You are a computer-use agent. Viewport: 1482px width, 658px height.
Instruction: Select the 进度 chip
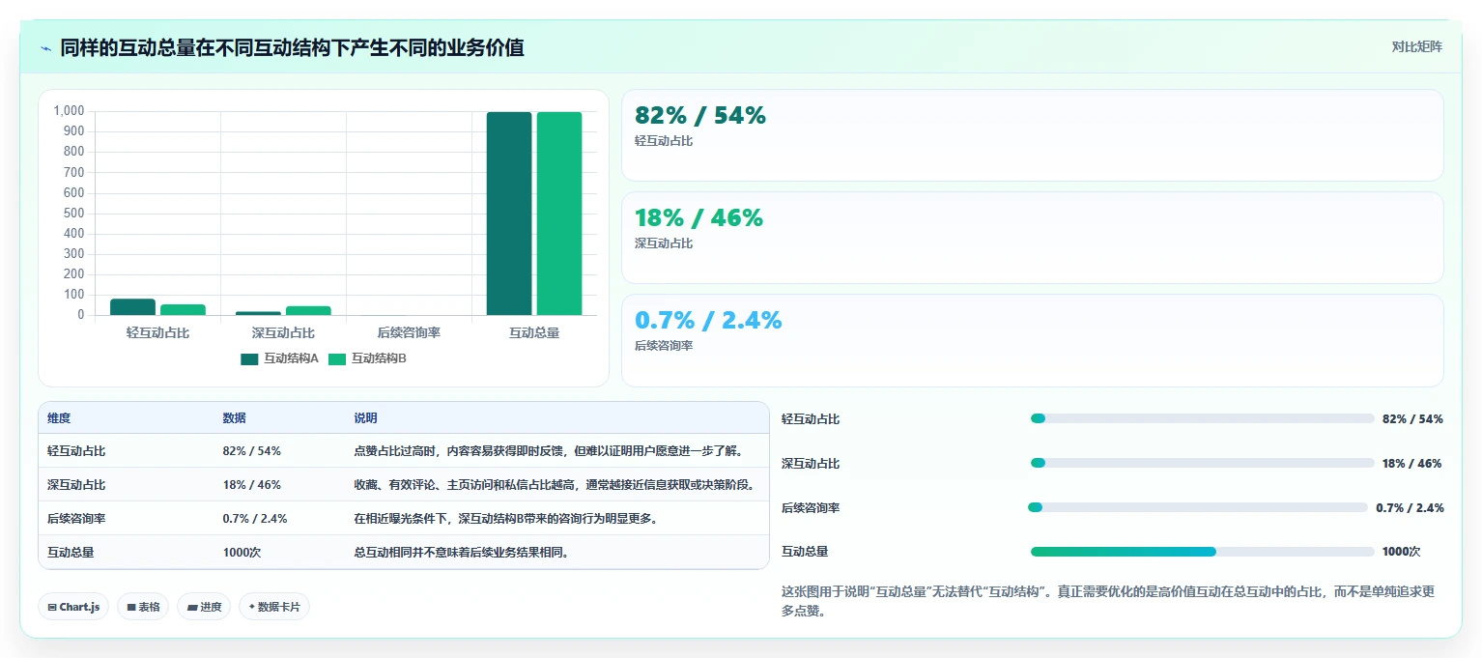tap(204, 607)
